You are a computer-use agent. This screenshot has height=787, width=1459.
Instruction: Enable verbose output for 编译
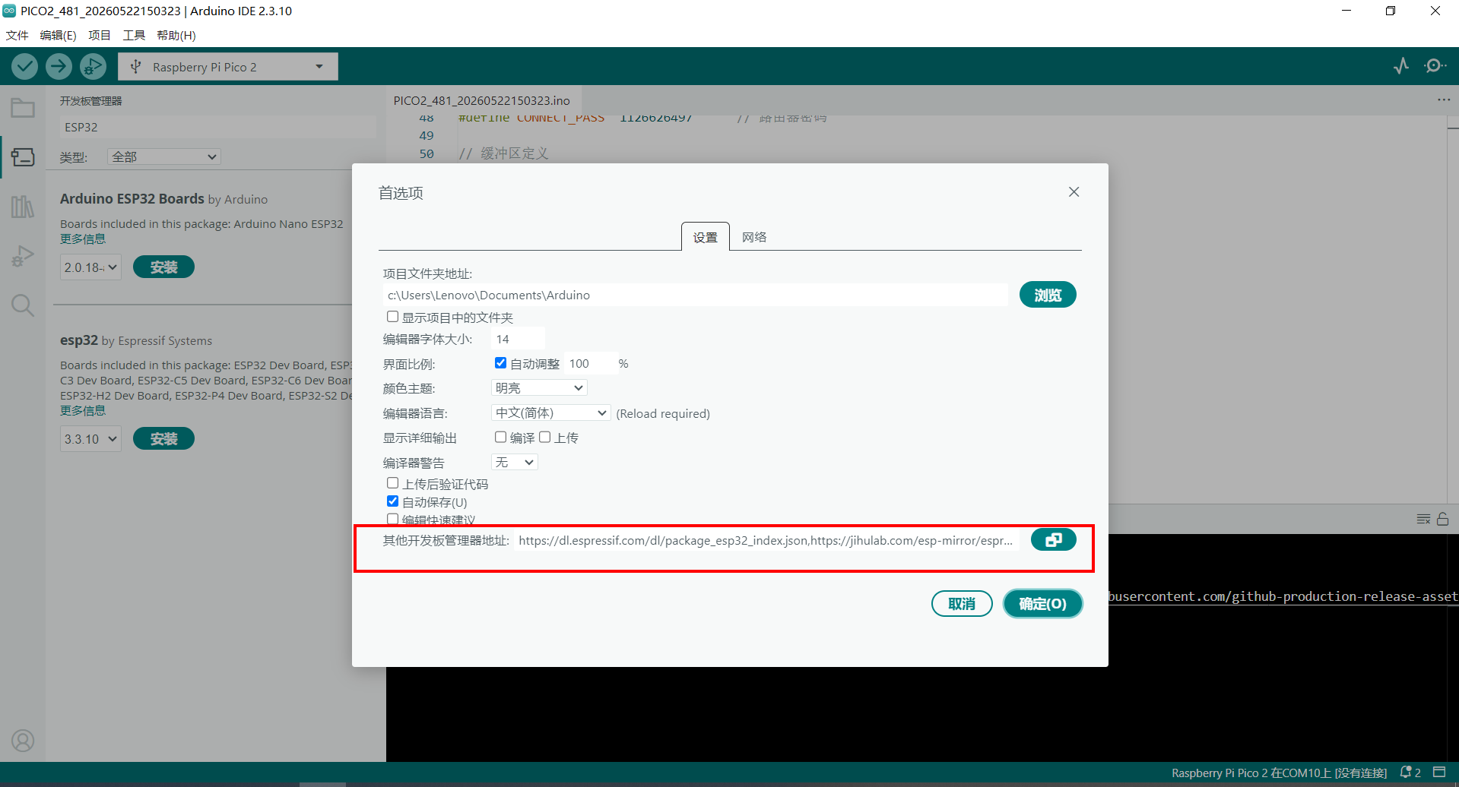tap(500, 437)
